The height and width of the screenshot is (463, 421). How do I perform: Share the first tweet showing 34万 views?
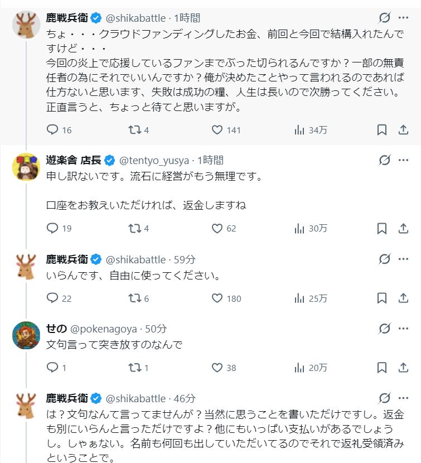[403, 130]
